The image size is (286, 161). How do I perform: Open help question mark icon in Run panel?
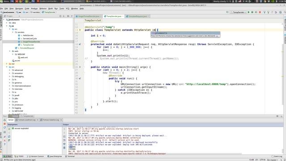pos(4,144)
